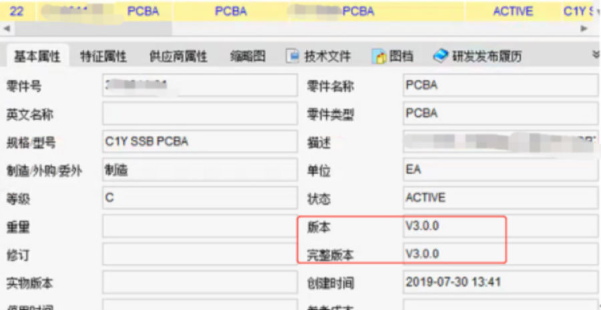Switch to the 特征属性 tab
Screen dimensions: 601x310
tap(103, 57)
